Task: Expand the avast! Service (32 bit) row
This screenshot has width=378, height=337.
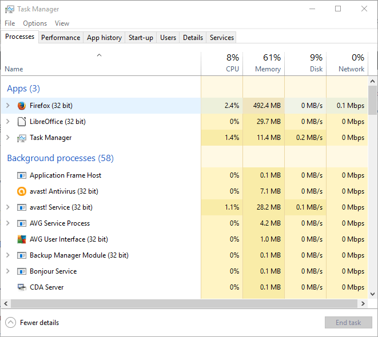Action: (7, 207)
